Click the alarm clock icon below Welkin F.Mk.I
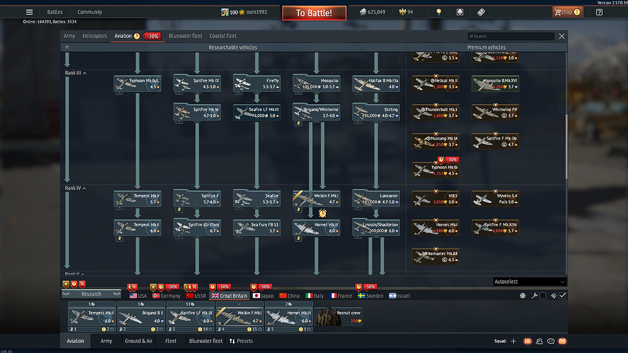Viewport: 628px width, 353px height. point(322,213)
